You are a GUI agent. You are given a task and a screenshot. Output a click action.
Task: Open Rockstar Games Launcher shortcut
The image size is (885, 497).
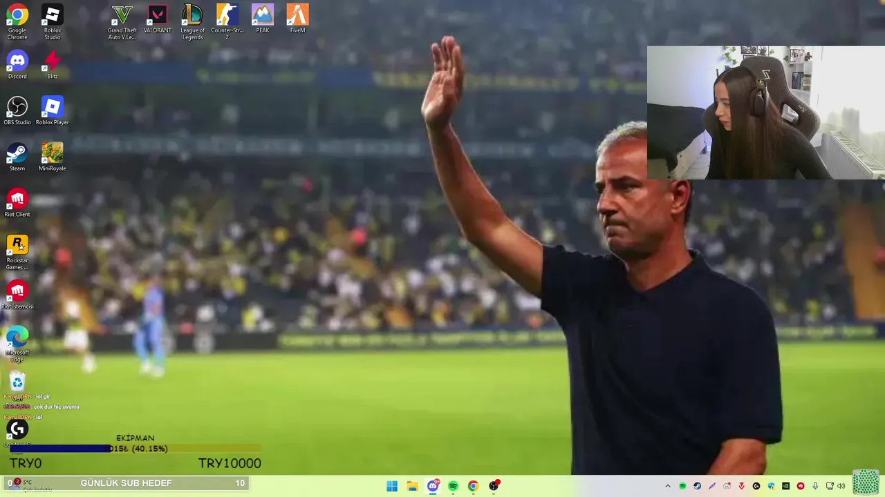pos(17,253)
